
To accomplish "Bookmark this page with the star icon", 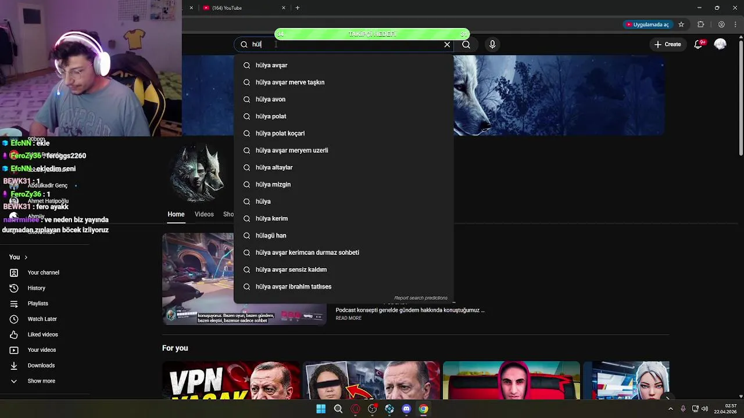I will 681,24.
